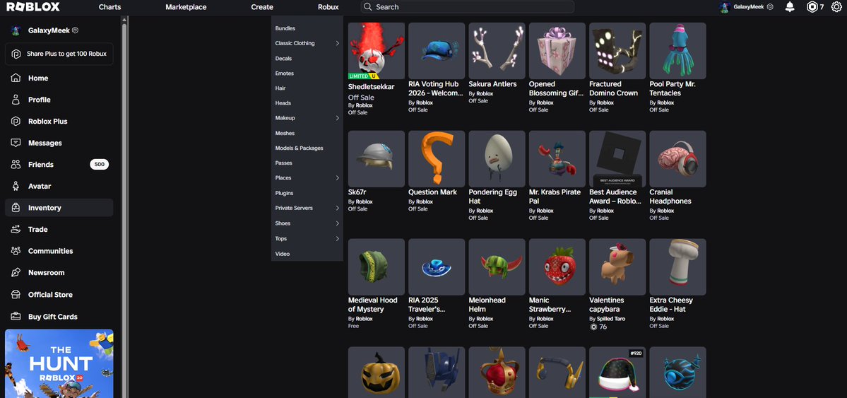Click the Home house icon in sidebar
847x398 pixels.
(x=16, y=78)
